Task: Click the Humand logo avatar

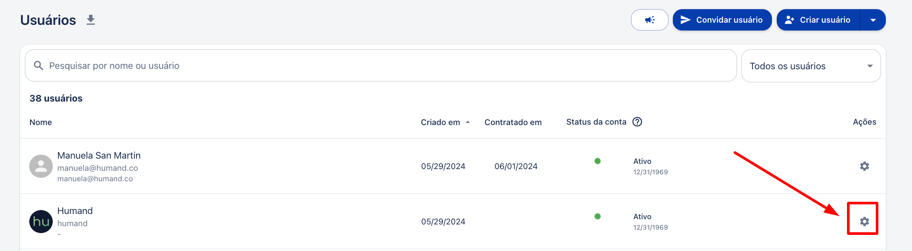Action: 41,221
